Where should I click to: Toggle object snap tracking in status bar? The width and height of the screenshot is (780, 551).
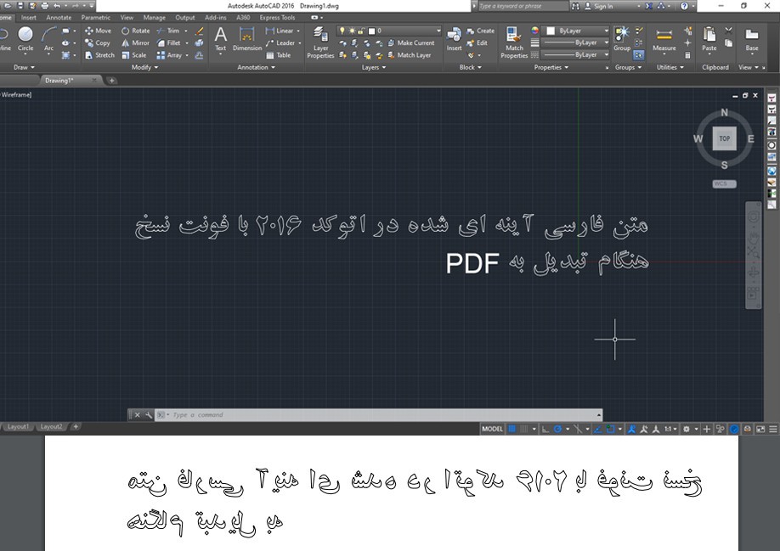point(598,429)
